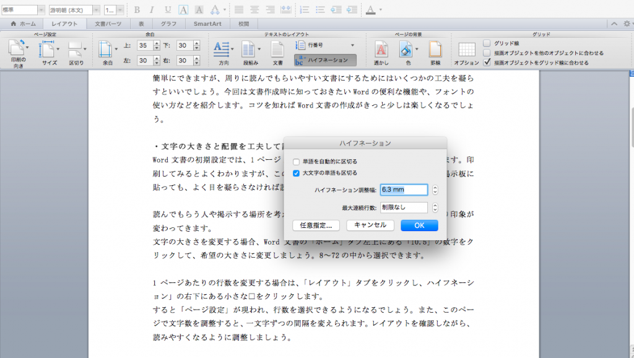Align text left
This screenshot has height=358, width=634.
tap(239, 10)
